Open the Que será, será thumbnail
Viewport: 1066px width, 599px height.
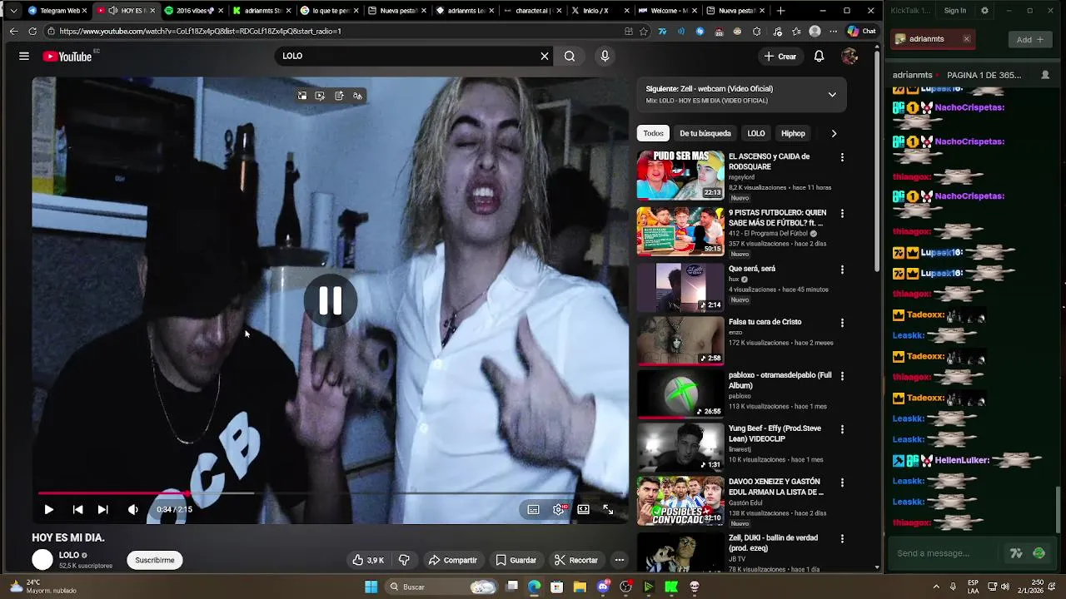click(680, 287)
